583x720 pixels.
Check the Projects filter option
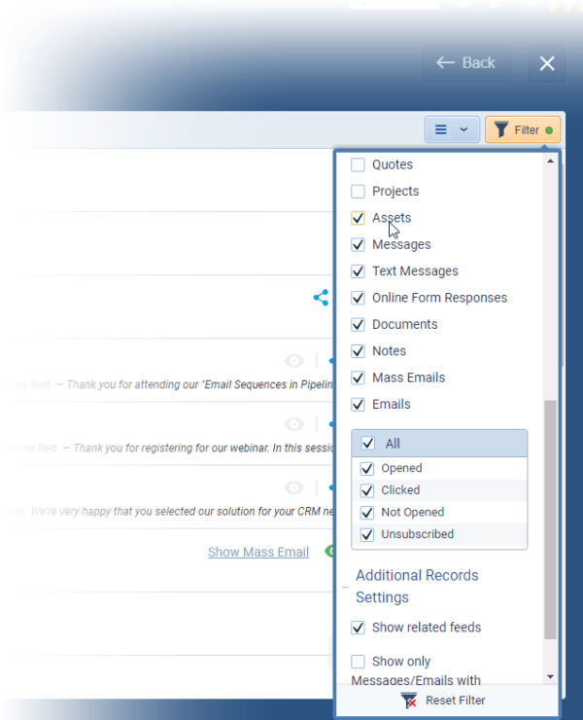pyautogui.click(x=359, y=192)
